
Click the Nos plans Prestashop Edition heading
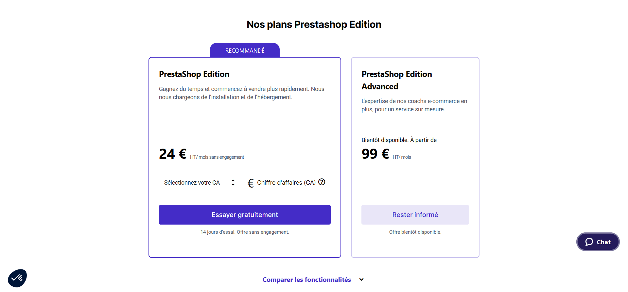[x=314, y=25]
